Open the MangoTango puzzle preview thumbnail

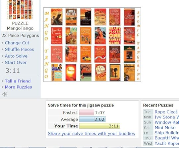pyautogui.click(x=20, y=10)
